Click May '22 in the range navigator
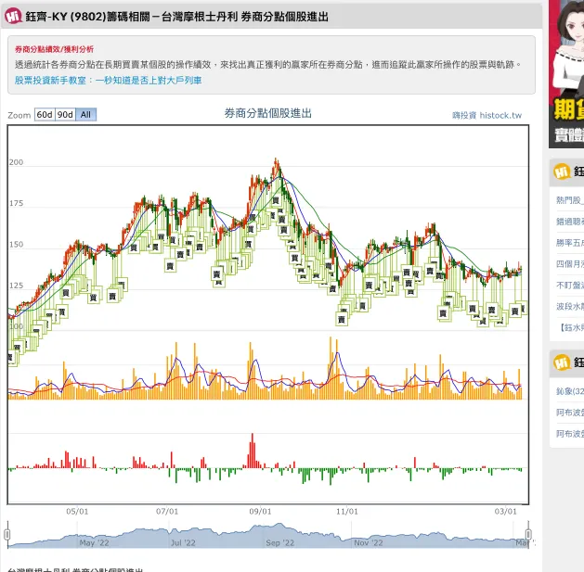This screenshot has width=584, height=572. (x=94, y=542)
